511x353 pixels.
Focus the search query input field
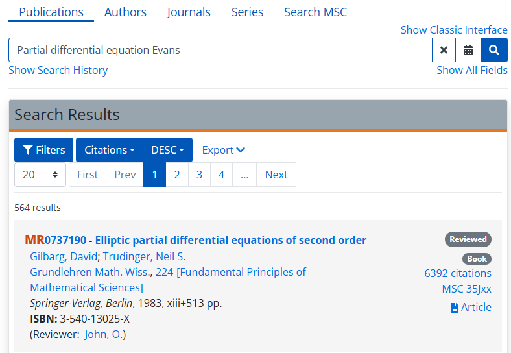pos(220,50)
